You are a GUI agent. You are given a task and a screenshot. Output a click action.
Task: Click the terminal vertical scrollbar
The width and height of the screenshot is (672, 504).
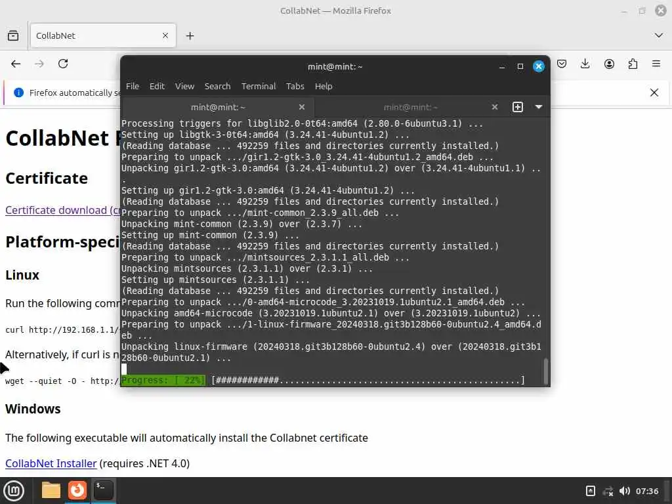point(545,371)
